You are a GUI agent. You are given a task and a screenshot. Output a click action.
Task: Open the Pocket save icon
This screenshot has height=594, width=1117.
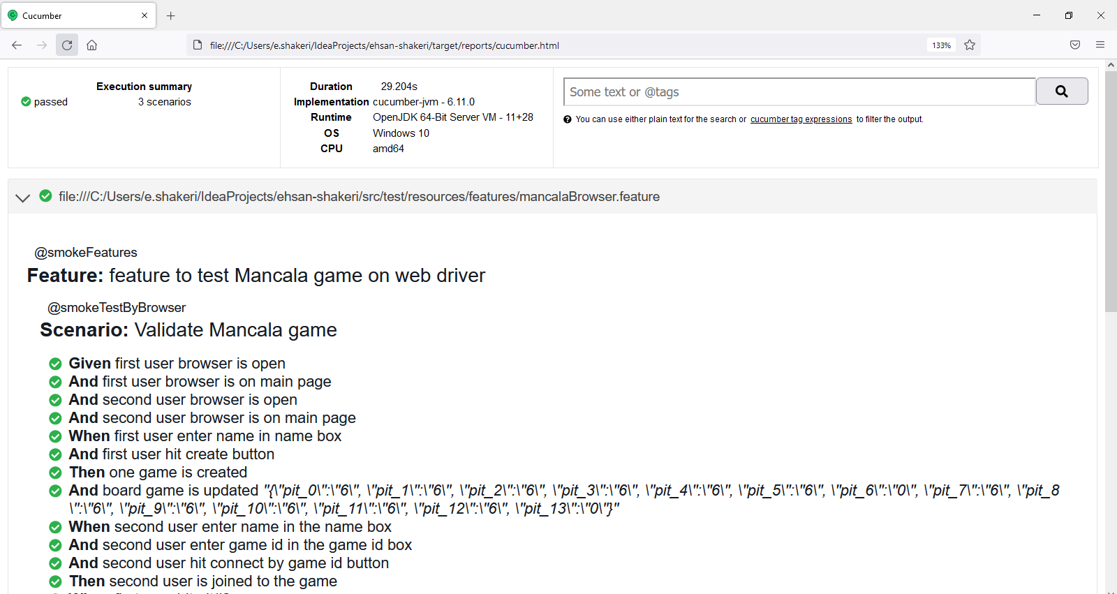point(1075,45)
